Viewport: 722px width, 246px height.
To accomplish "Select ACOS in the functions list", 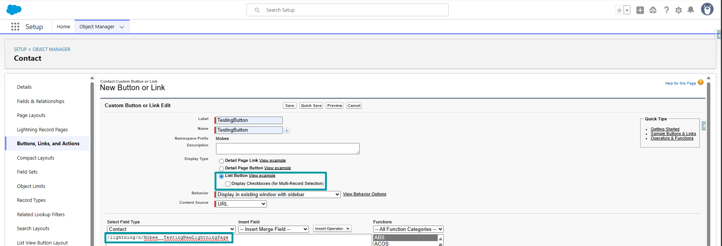I will tap(405, 244).
